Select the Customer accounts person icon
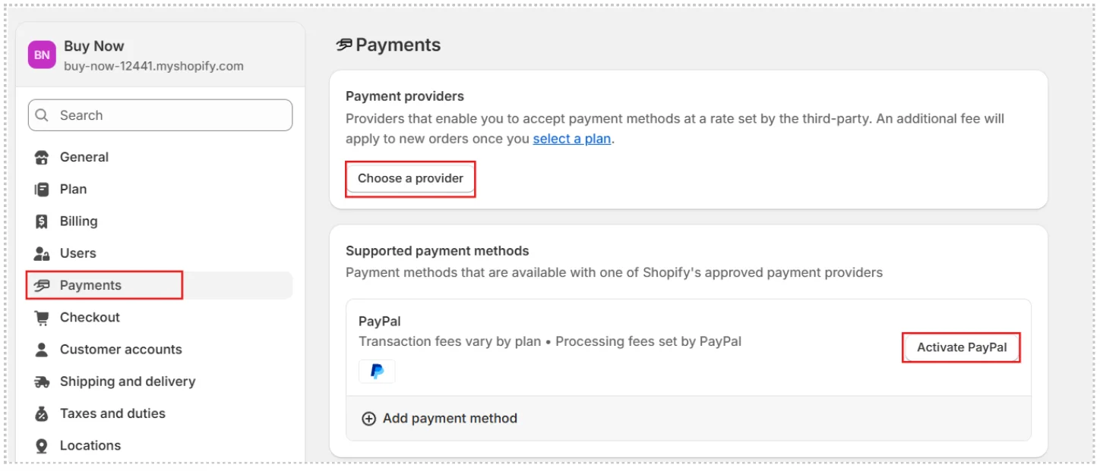The height and width of the screenshot is (471, 1100). tap(43, 349)
